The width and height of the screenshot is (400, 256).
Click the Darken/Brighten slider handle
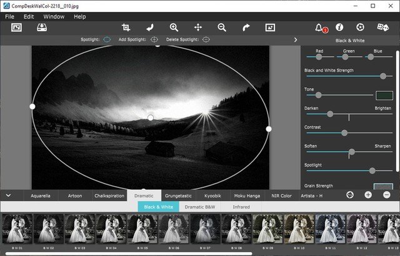(330, 114)
